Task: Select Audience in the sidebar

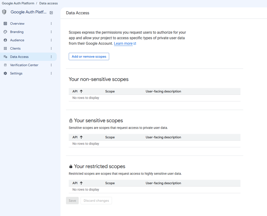Action: tap(17, 40)
